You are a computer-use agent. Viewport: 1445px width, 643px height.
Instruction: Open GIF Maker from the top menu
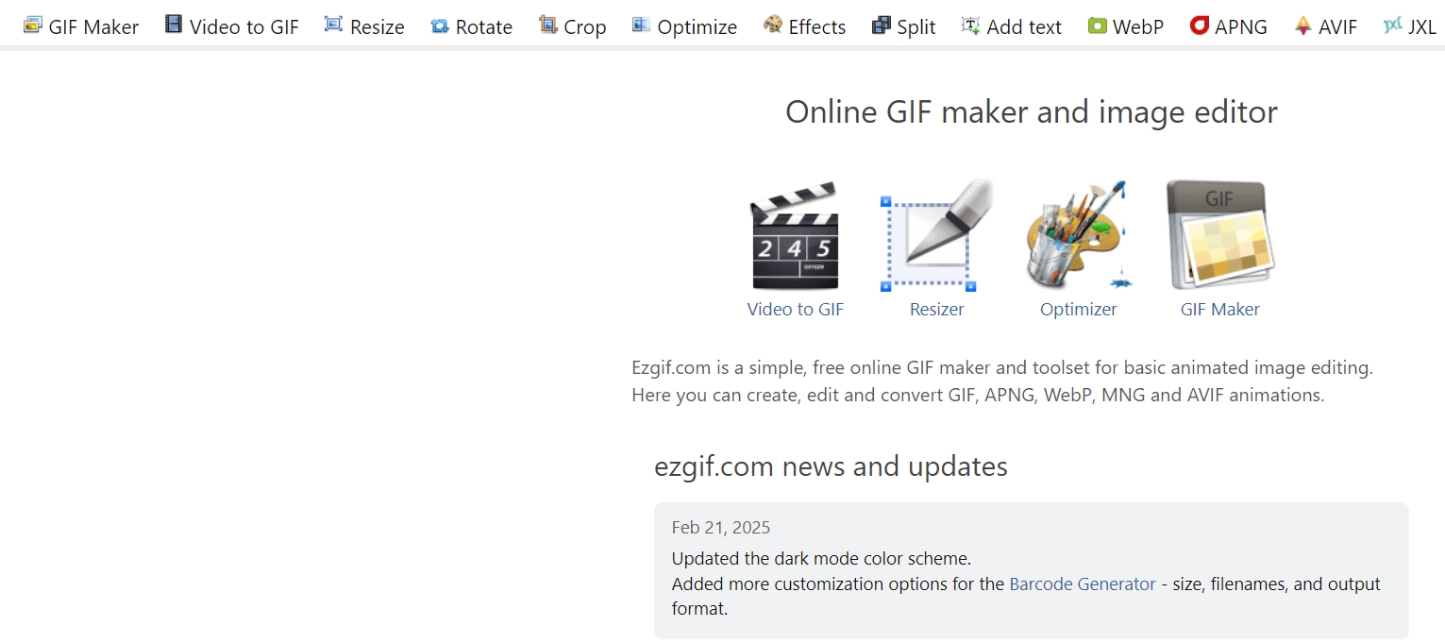pyautogui.click(x=93, y=27)
